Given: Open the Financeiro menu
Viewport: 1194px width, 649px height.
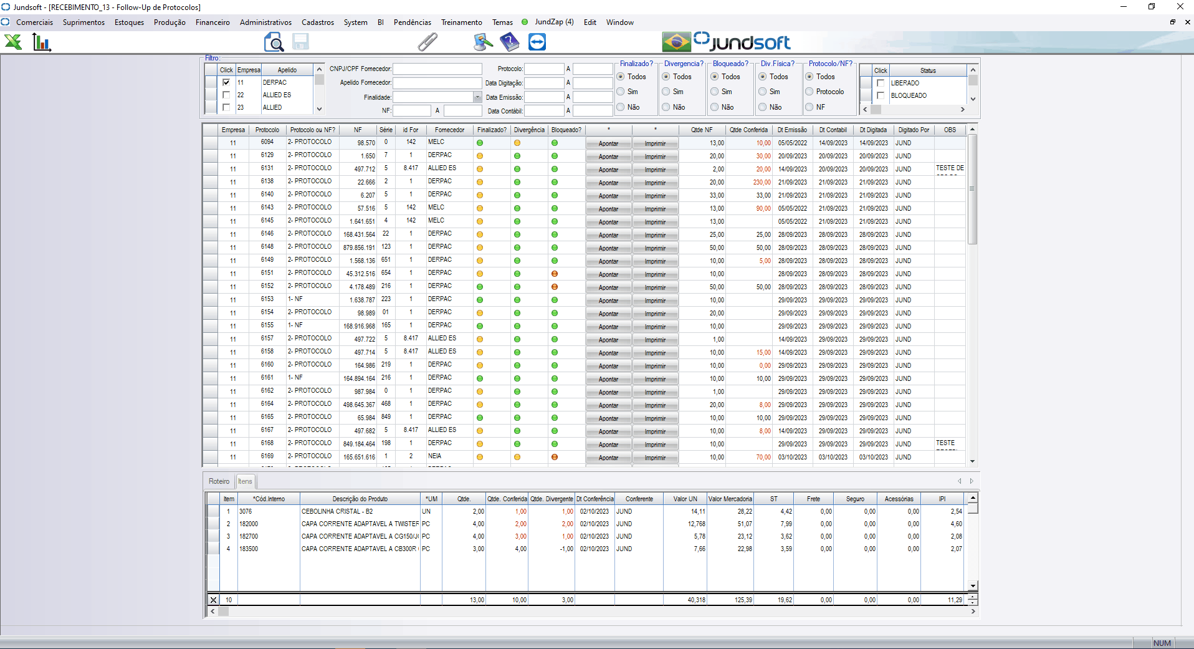Looking at the screenshot, I should coord(213,22).
